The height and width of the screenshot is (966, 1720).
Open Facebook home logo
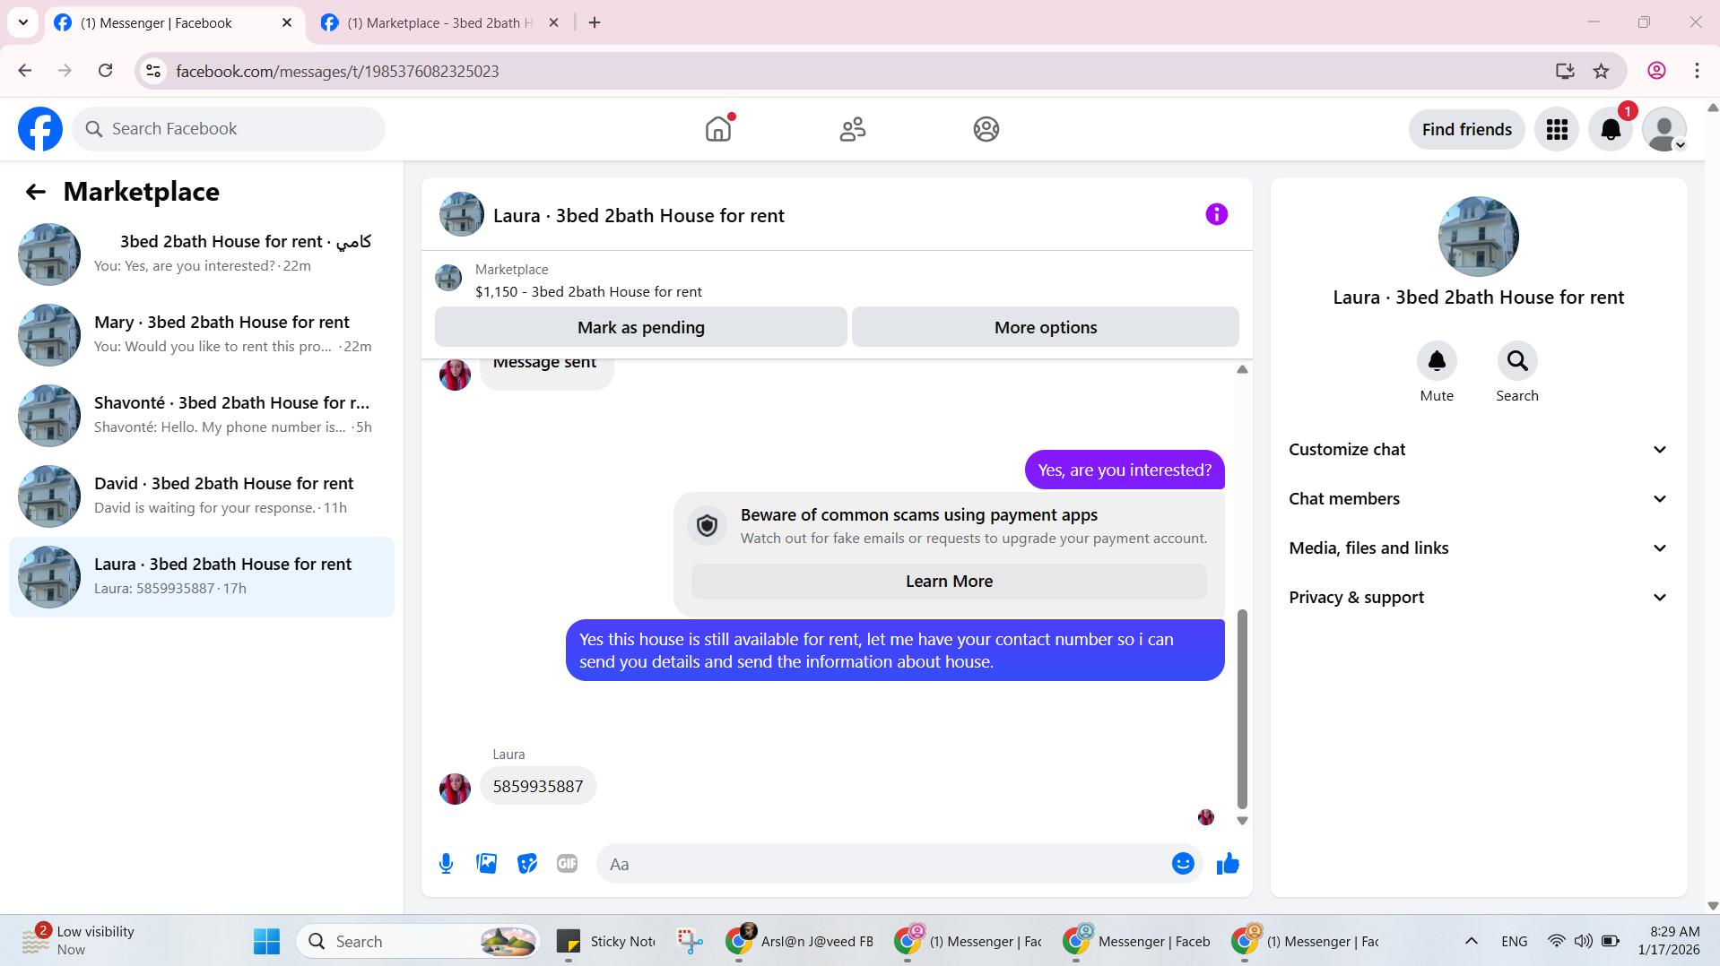coord(40,129)
